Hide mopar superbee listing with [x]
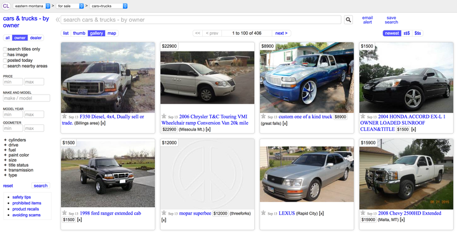 click(x=164, y=220)
